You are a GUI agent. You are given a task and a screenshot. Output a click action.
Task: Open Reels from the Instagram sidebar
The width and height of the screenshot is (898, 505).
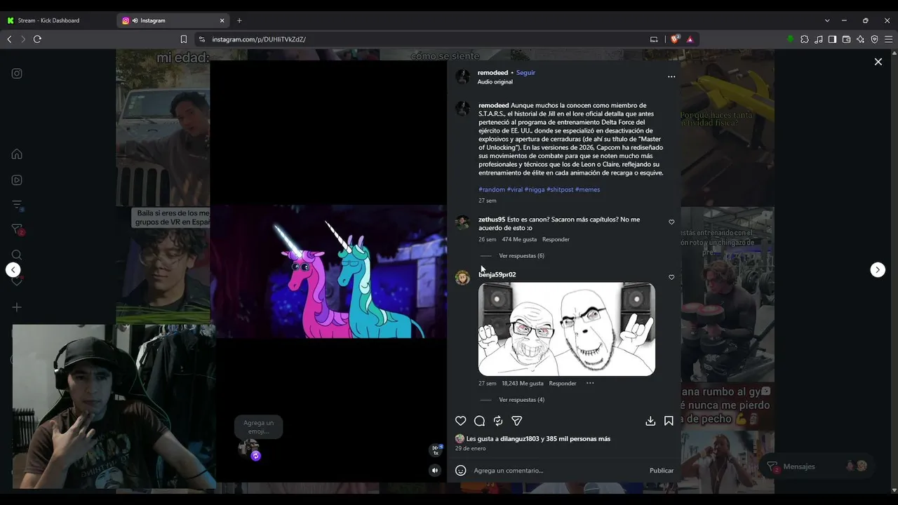[17, 180]
